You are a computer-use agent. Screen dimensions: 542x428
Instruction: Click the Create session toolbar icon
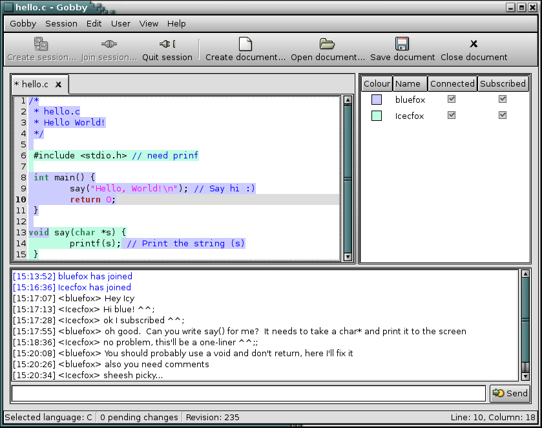click(x=41, y=44)
